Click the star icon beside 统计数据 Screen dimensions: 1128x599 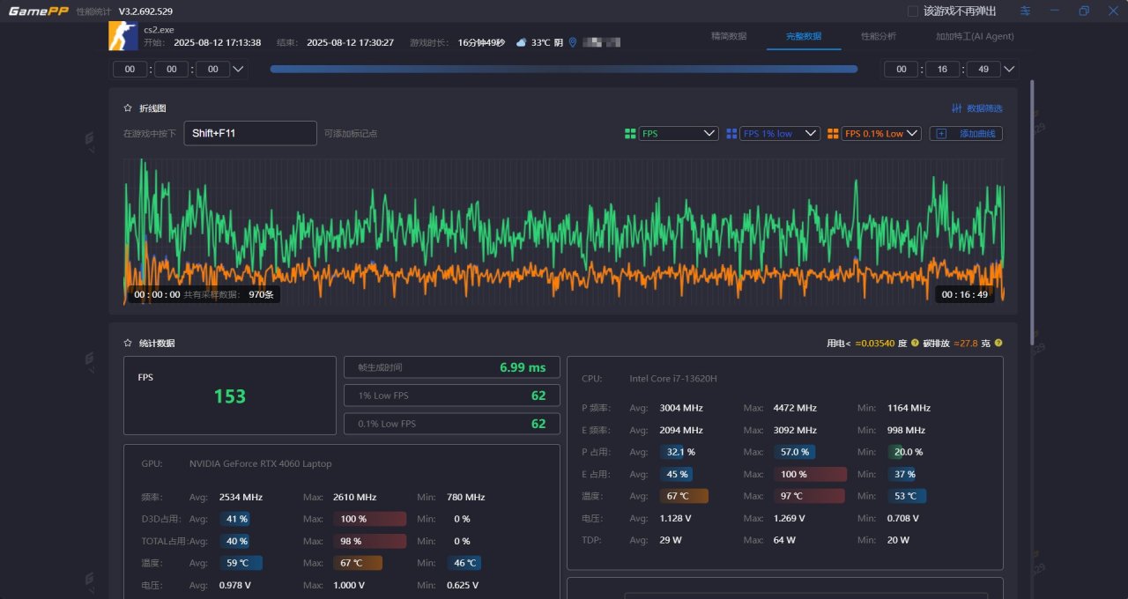pos(128,343)
